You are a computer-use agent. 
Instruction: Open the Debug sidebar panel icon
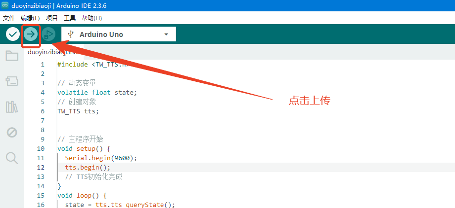tap(12, 133)
